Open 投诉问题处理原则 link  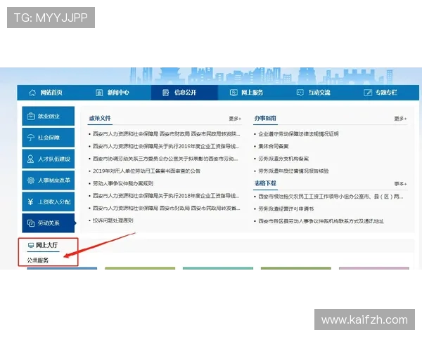[x=113, y=220]
